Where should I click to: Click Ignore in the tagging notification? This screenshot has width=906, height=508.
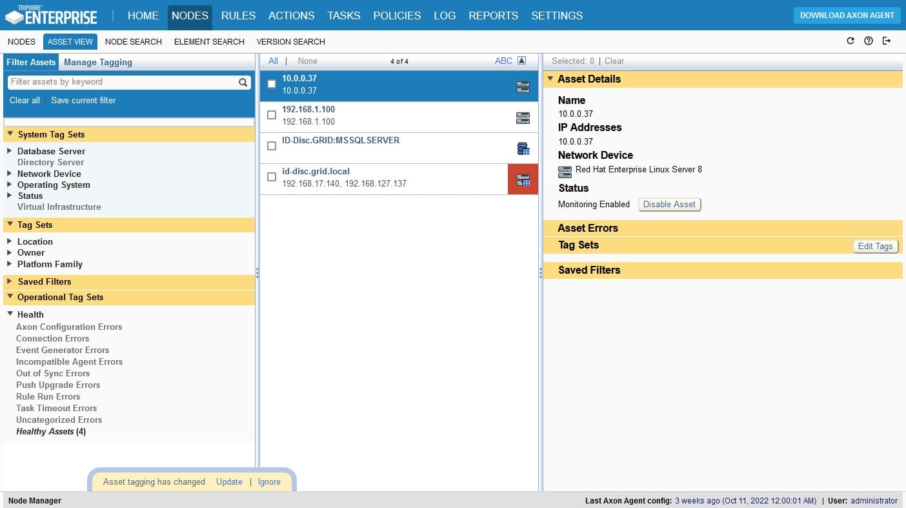coord(269,482)
